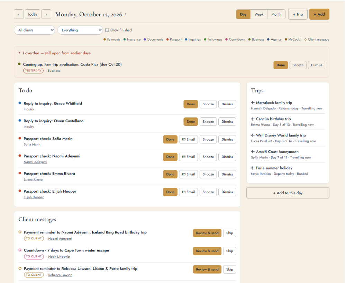Click the + Add button
The height and width of the screenshot is (283, 345).
[x=319, y=14]
